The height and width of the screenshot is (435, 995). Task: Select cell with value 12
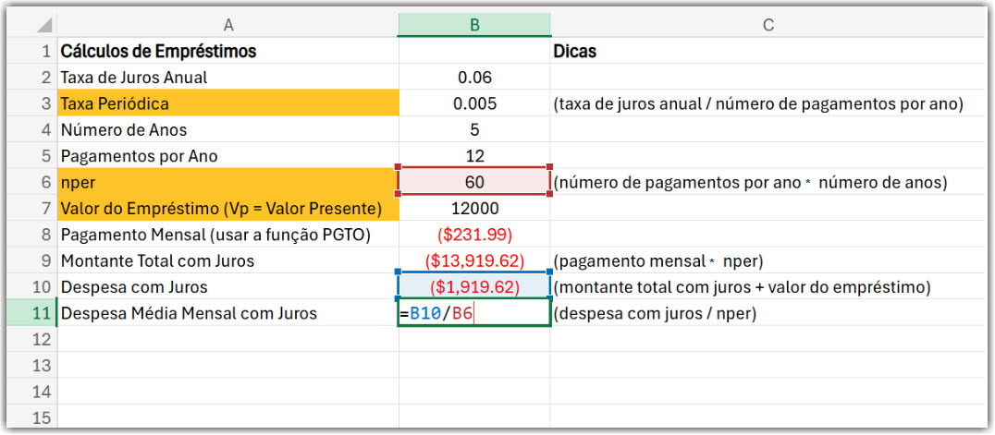click(474, 156)
